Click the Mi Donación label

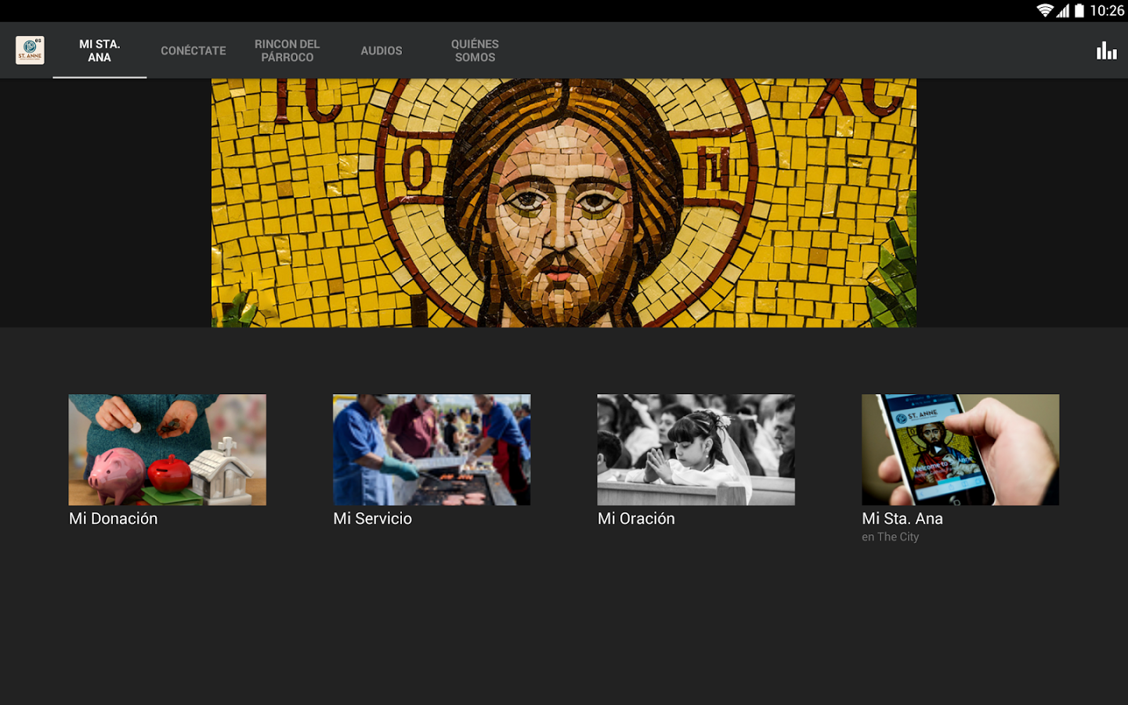tap(114, 519)
